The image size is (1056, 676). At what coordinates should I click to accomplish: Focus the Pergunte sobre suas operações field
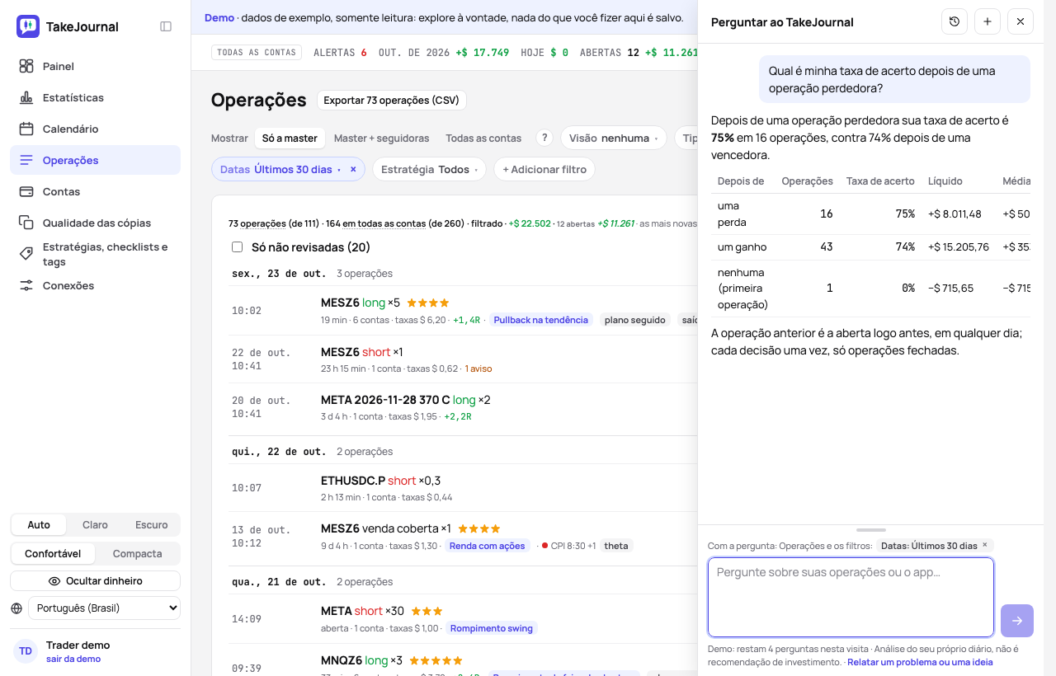point(851,598)
